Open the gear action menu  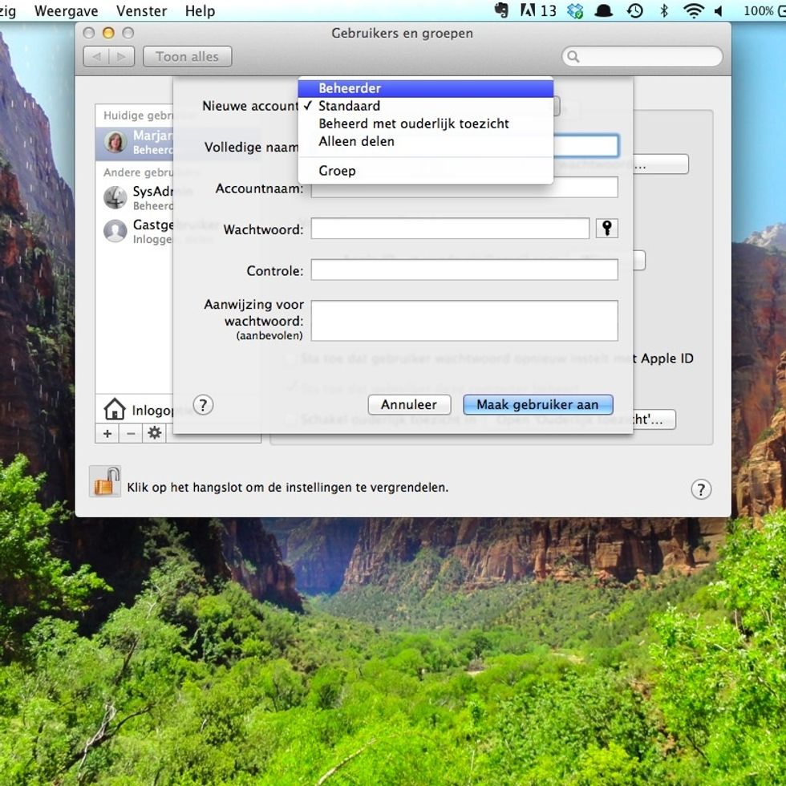tap(154, 434)
